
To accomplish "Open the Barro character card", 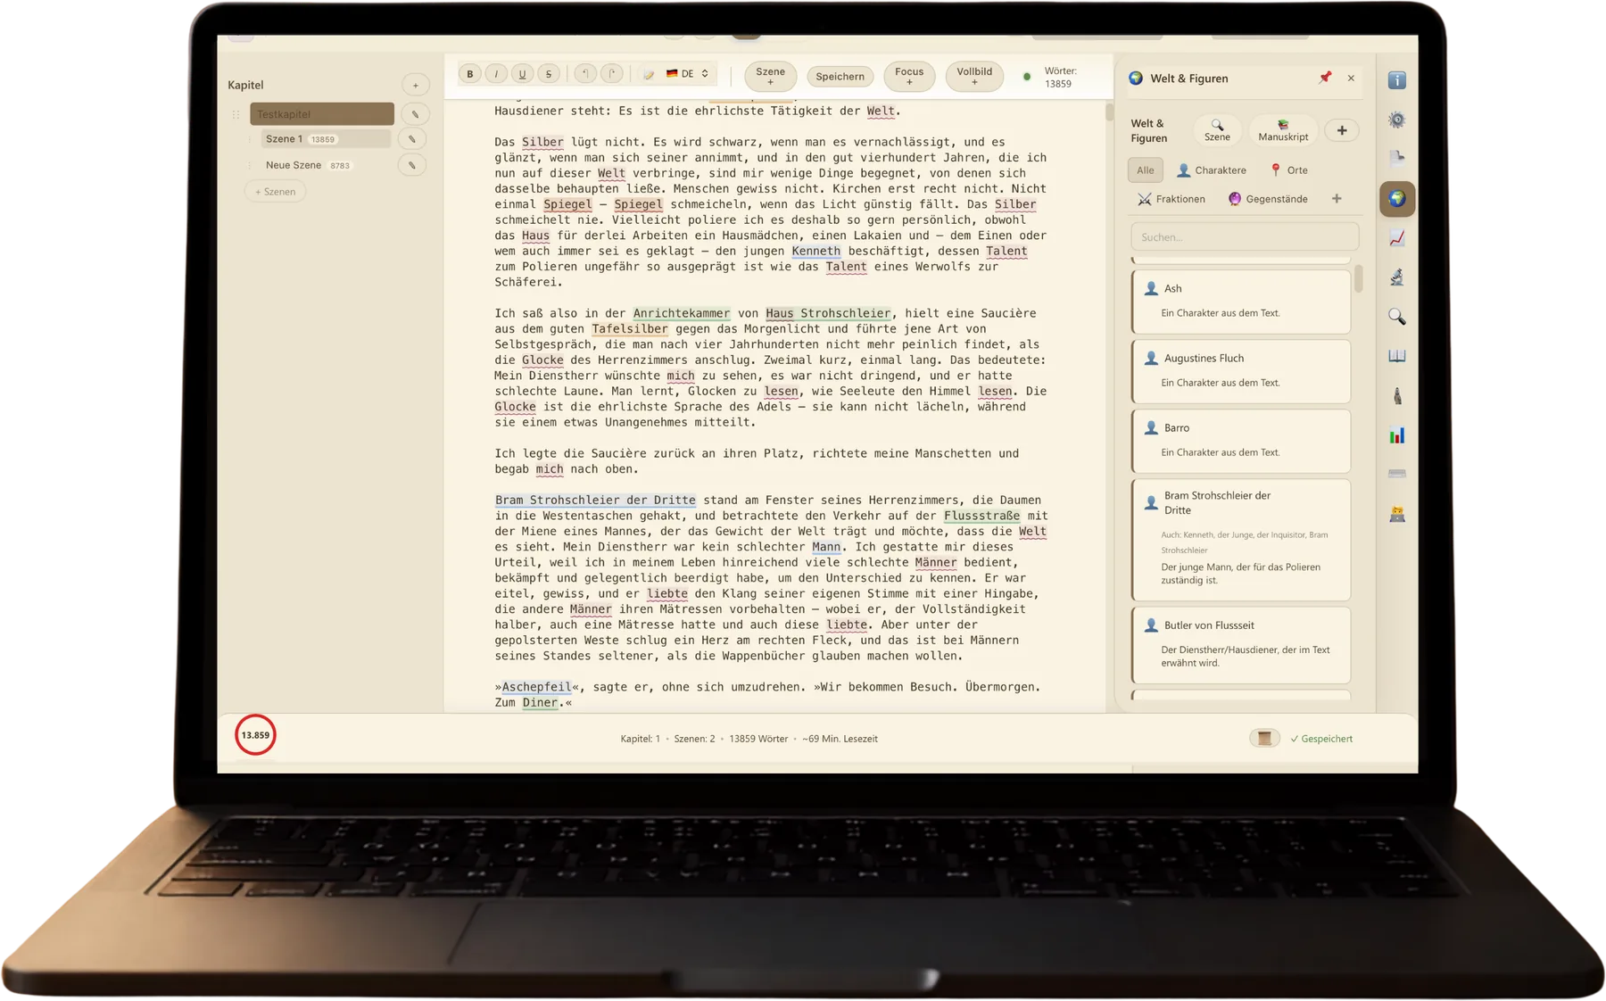I will pos(1241,441).
